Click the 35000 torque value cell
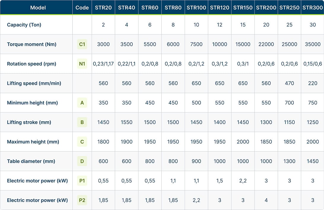 (x=313, y=44)
